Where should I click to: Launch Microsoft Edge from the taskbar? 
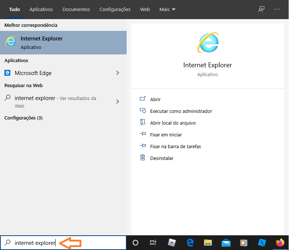(x=190, y=243)
